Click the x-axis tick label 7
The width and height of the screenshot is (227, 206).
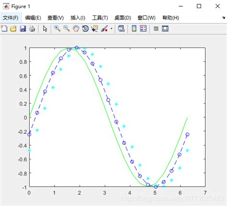[205, 193]
